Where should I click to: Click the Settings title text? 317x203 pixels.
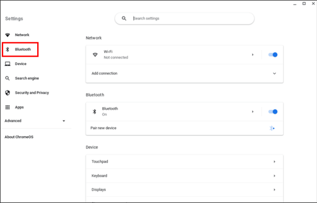pos(14,19)
